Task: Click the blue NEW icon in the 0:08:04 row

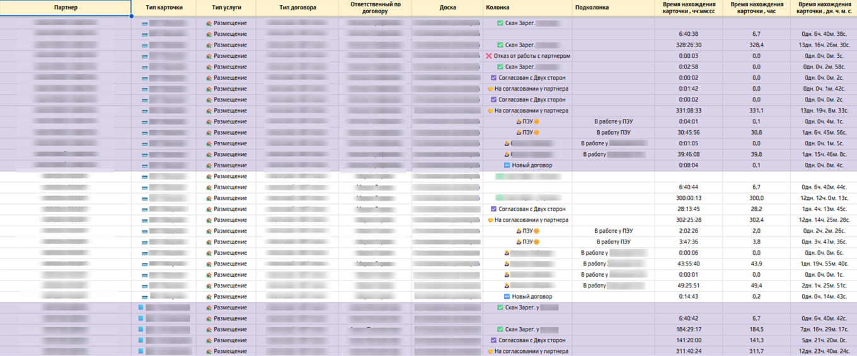Action: click(507, 165)
